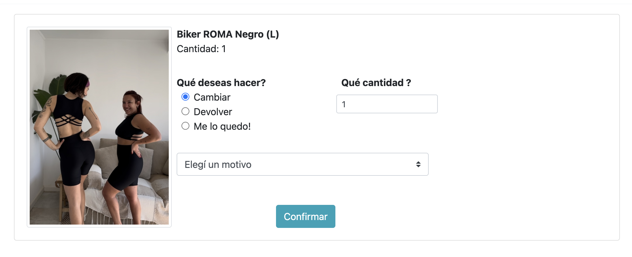
Task: Click the Biker ROMA Negro (L) title
Action: 228,34
